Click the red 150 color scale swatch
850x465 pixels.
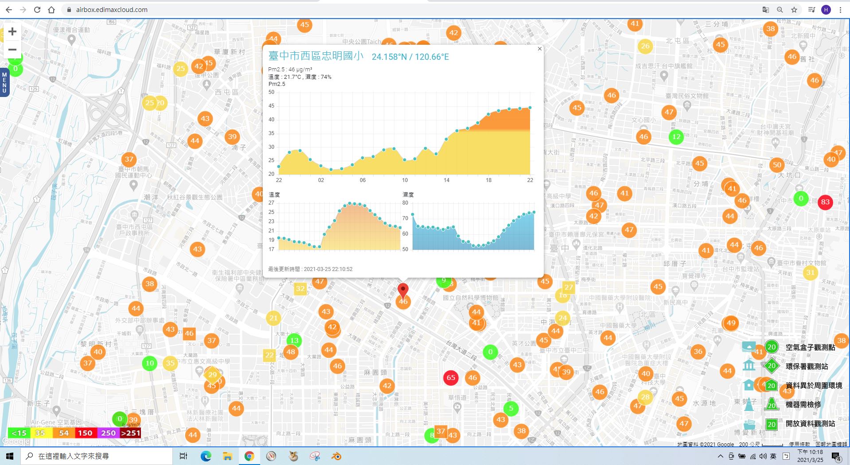[85, 433]
